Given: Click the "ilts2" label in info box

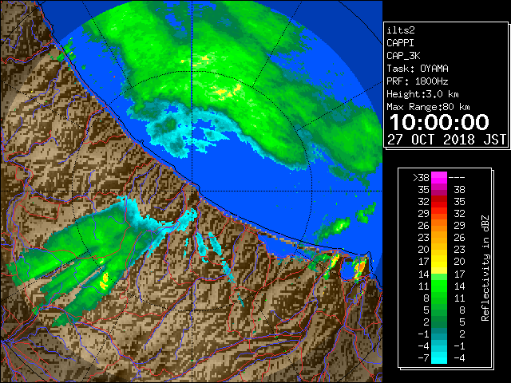Looking at the screenshot, I should click(x=401, y=30).
